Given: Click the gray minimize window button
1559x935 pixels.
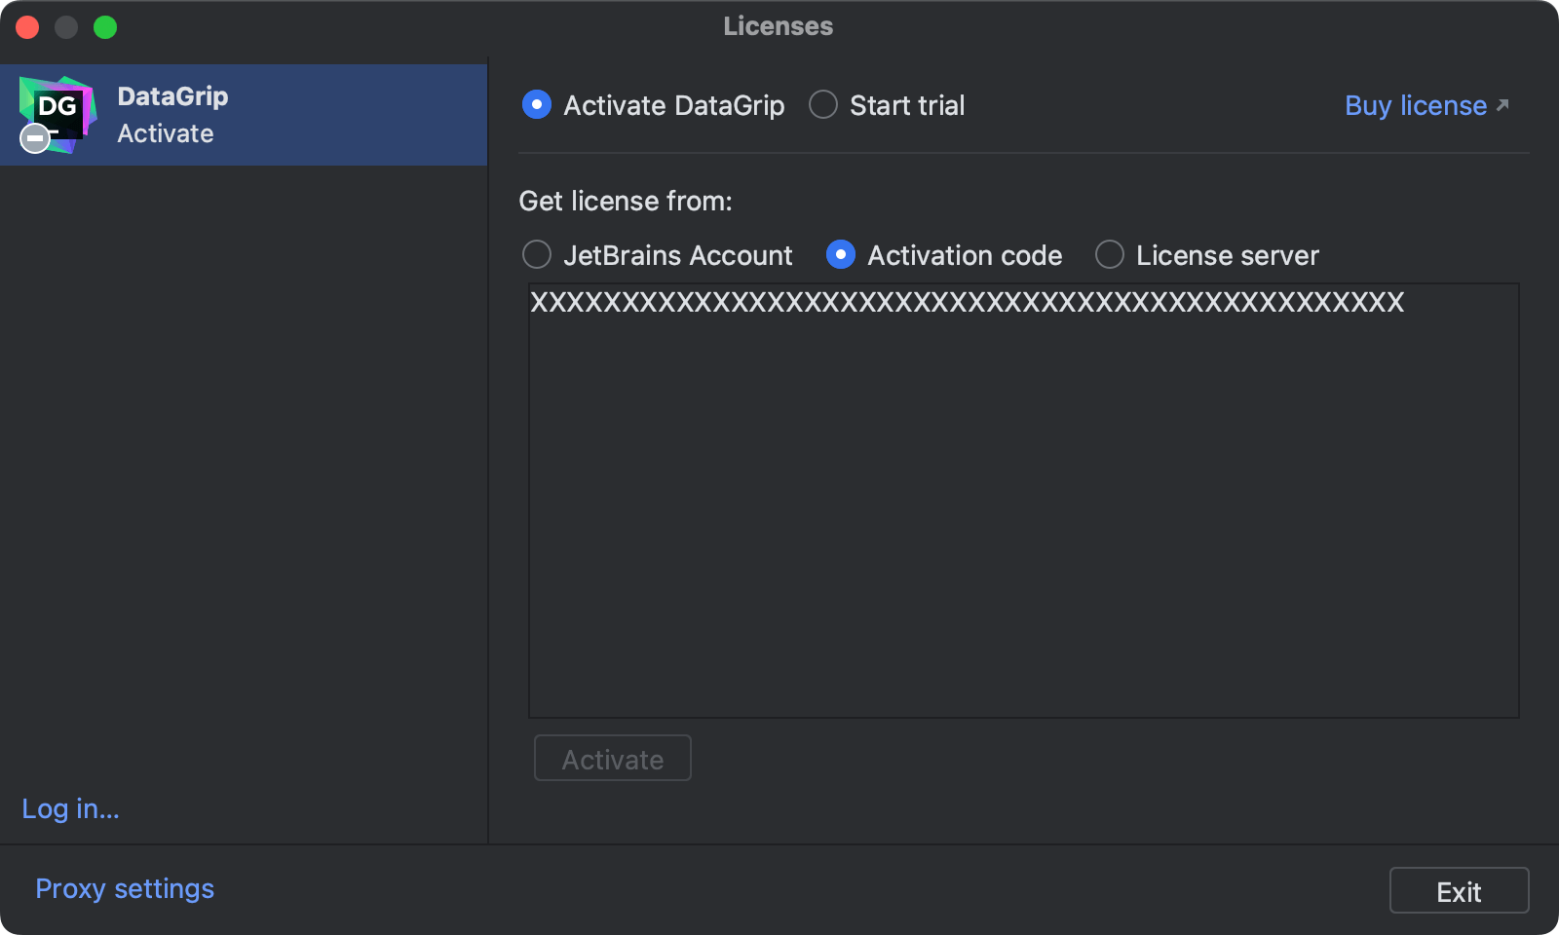Looking at the screenshot, I should (66, 27).
